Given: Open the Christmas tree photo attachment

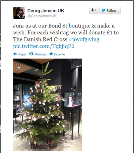Looking at the screenshot, I should [x=48, y=105].
